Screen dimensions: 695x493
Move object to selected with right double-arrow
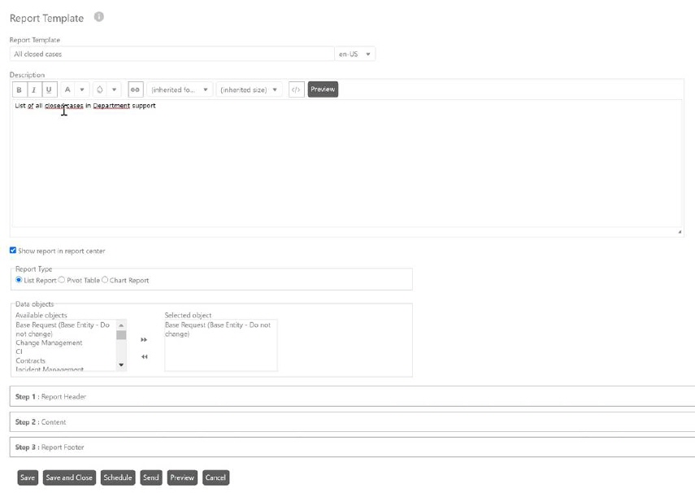[144, 340]
